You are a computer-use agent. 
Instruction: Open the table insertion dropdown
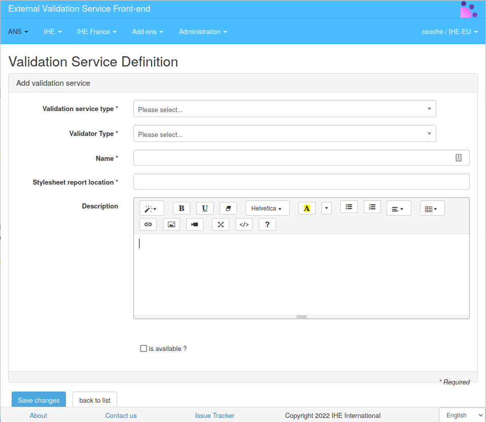click(432, 208)
